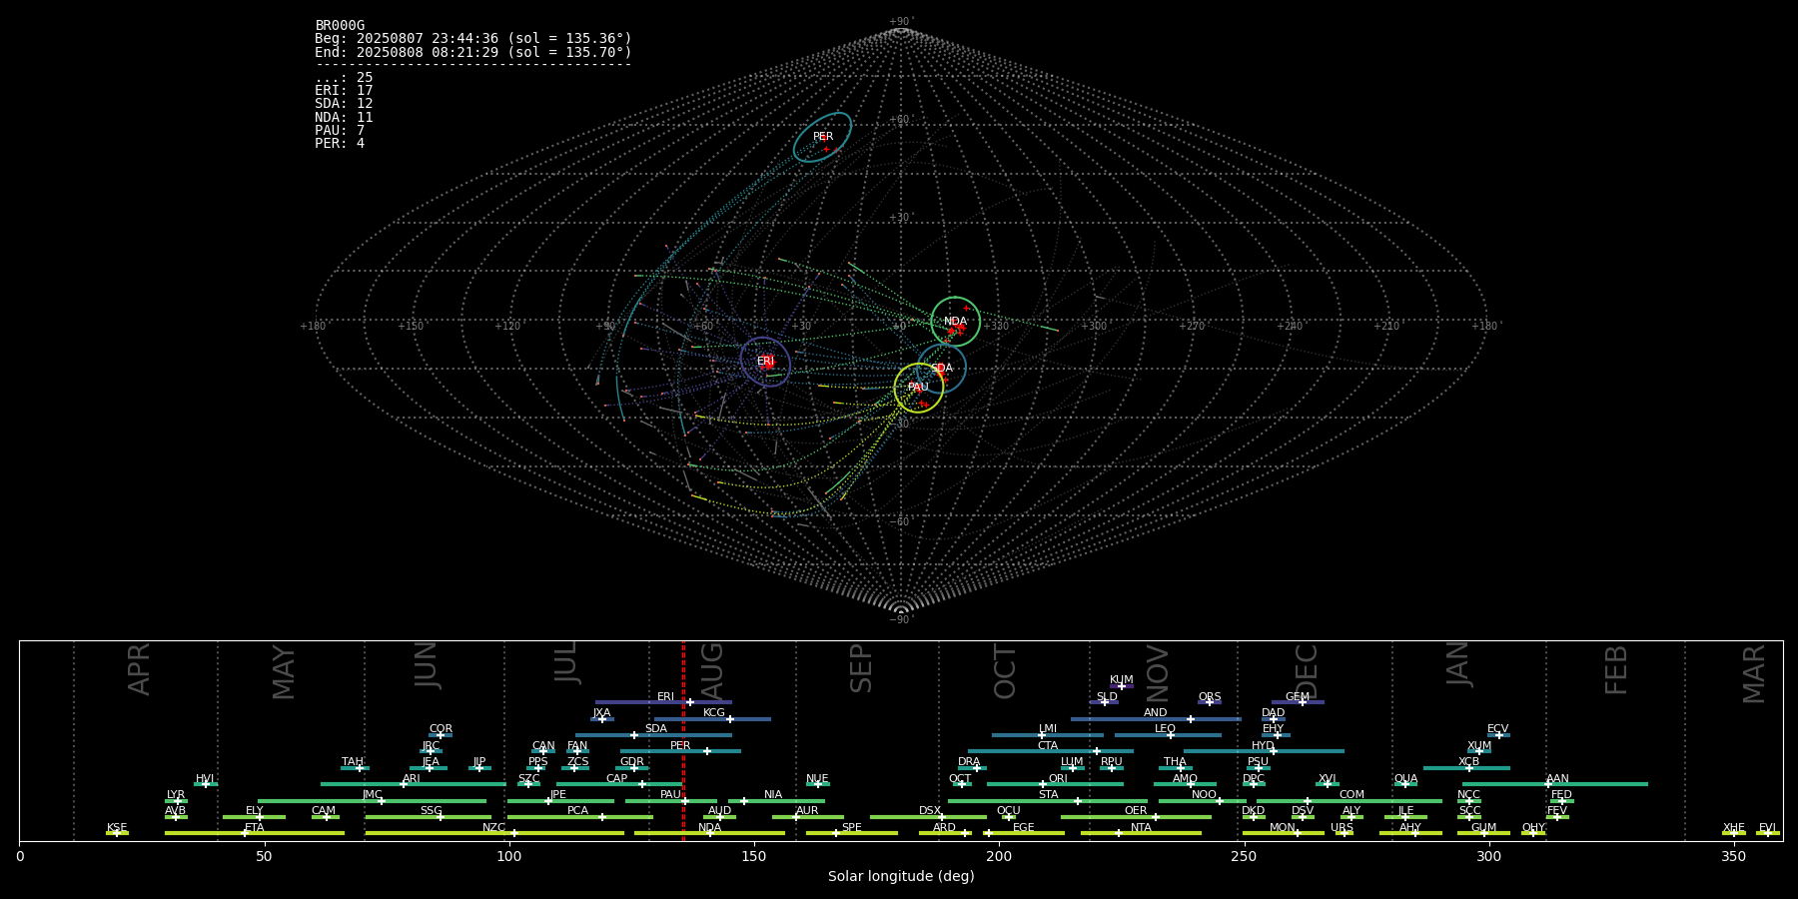
Task: Click the GEM shower bar in the timeline
Action: (x=1298, y=702)
